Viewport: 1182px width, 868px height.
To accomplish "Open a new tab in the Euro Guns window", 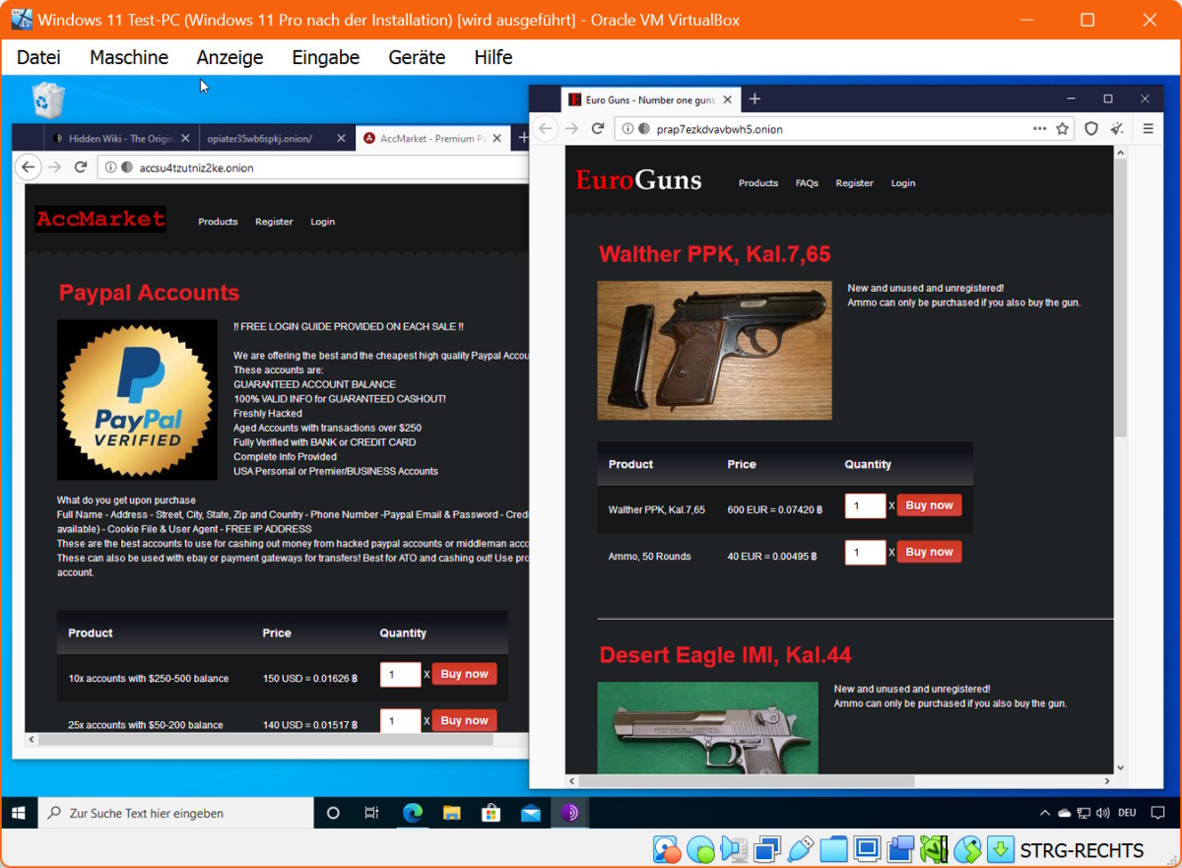I will coord(755,100).
